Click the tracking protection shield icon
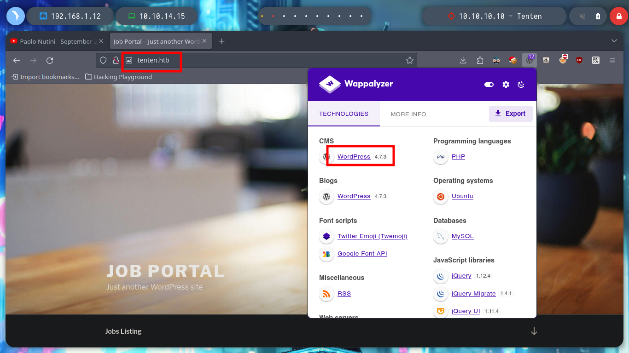Screen dimensions: 629x353 point(103,60)
